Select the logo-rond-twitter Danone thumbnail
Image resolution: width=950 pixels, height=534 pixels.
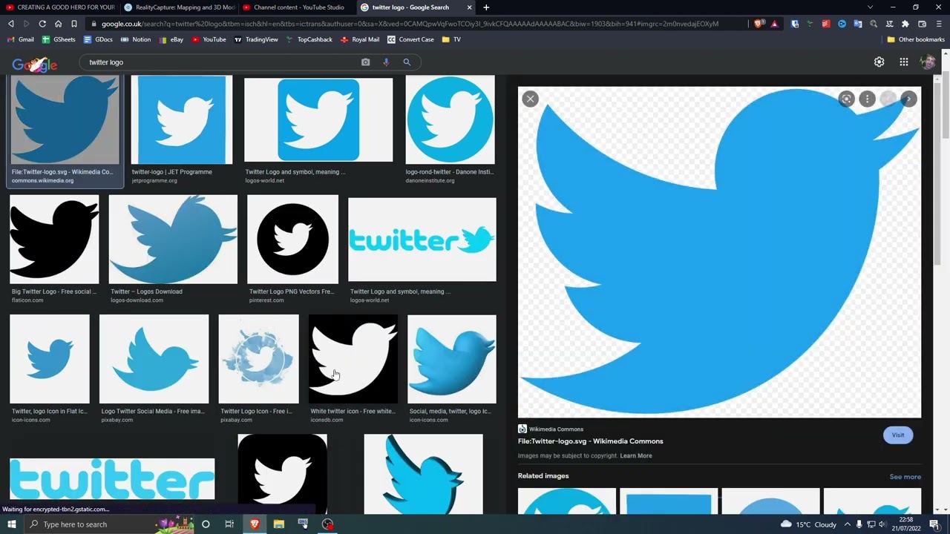(x=450, y=119)
